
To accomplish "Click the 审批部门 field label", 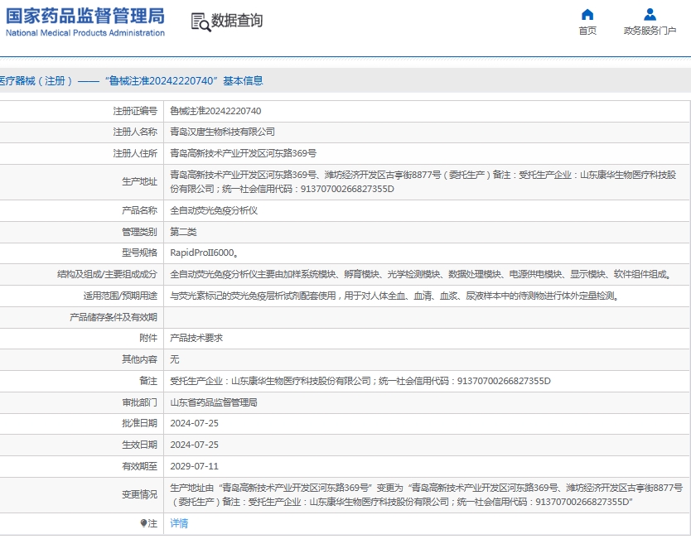I will pos(139,402).
